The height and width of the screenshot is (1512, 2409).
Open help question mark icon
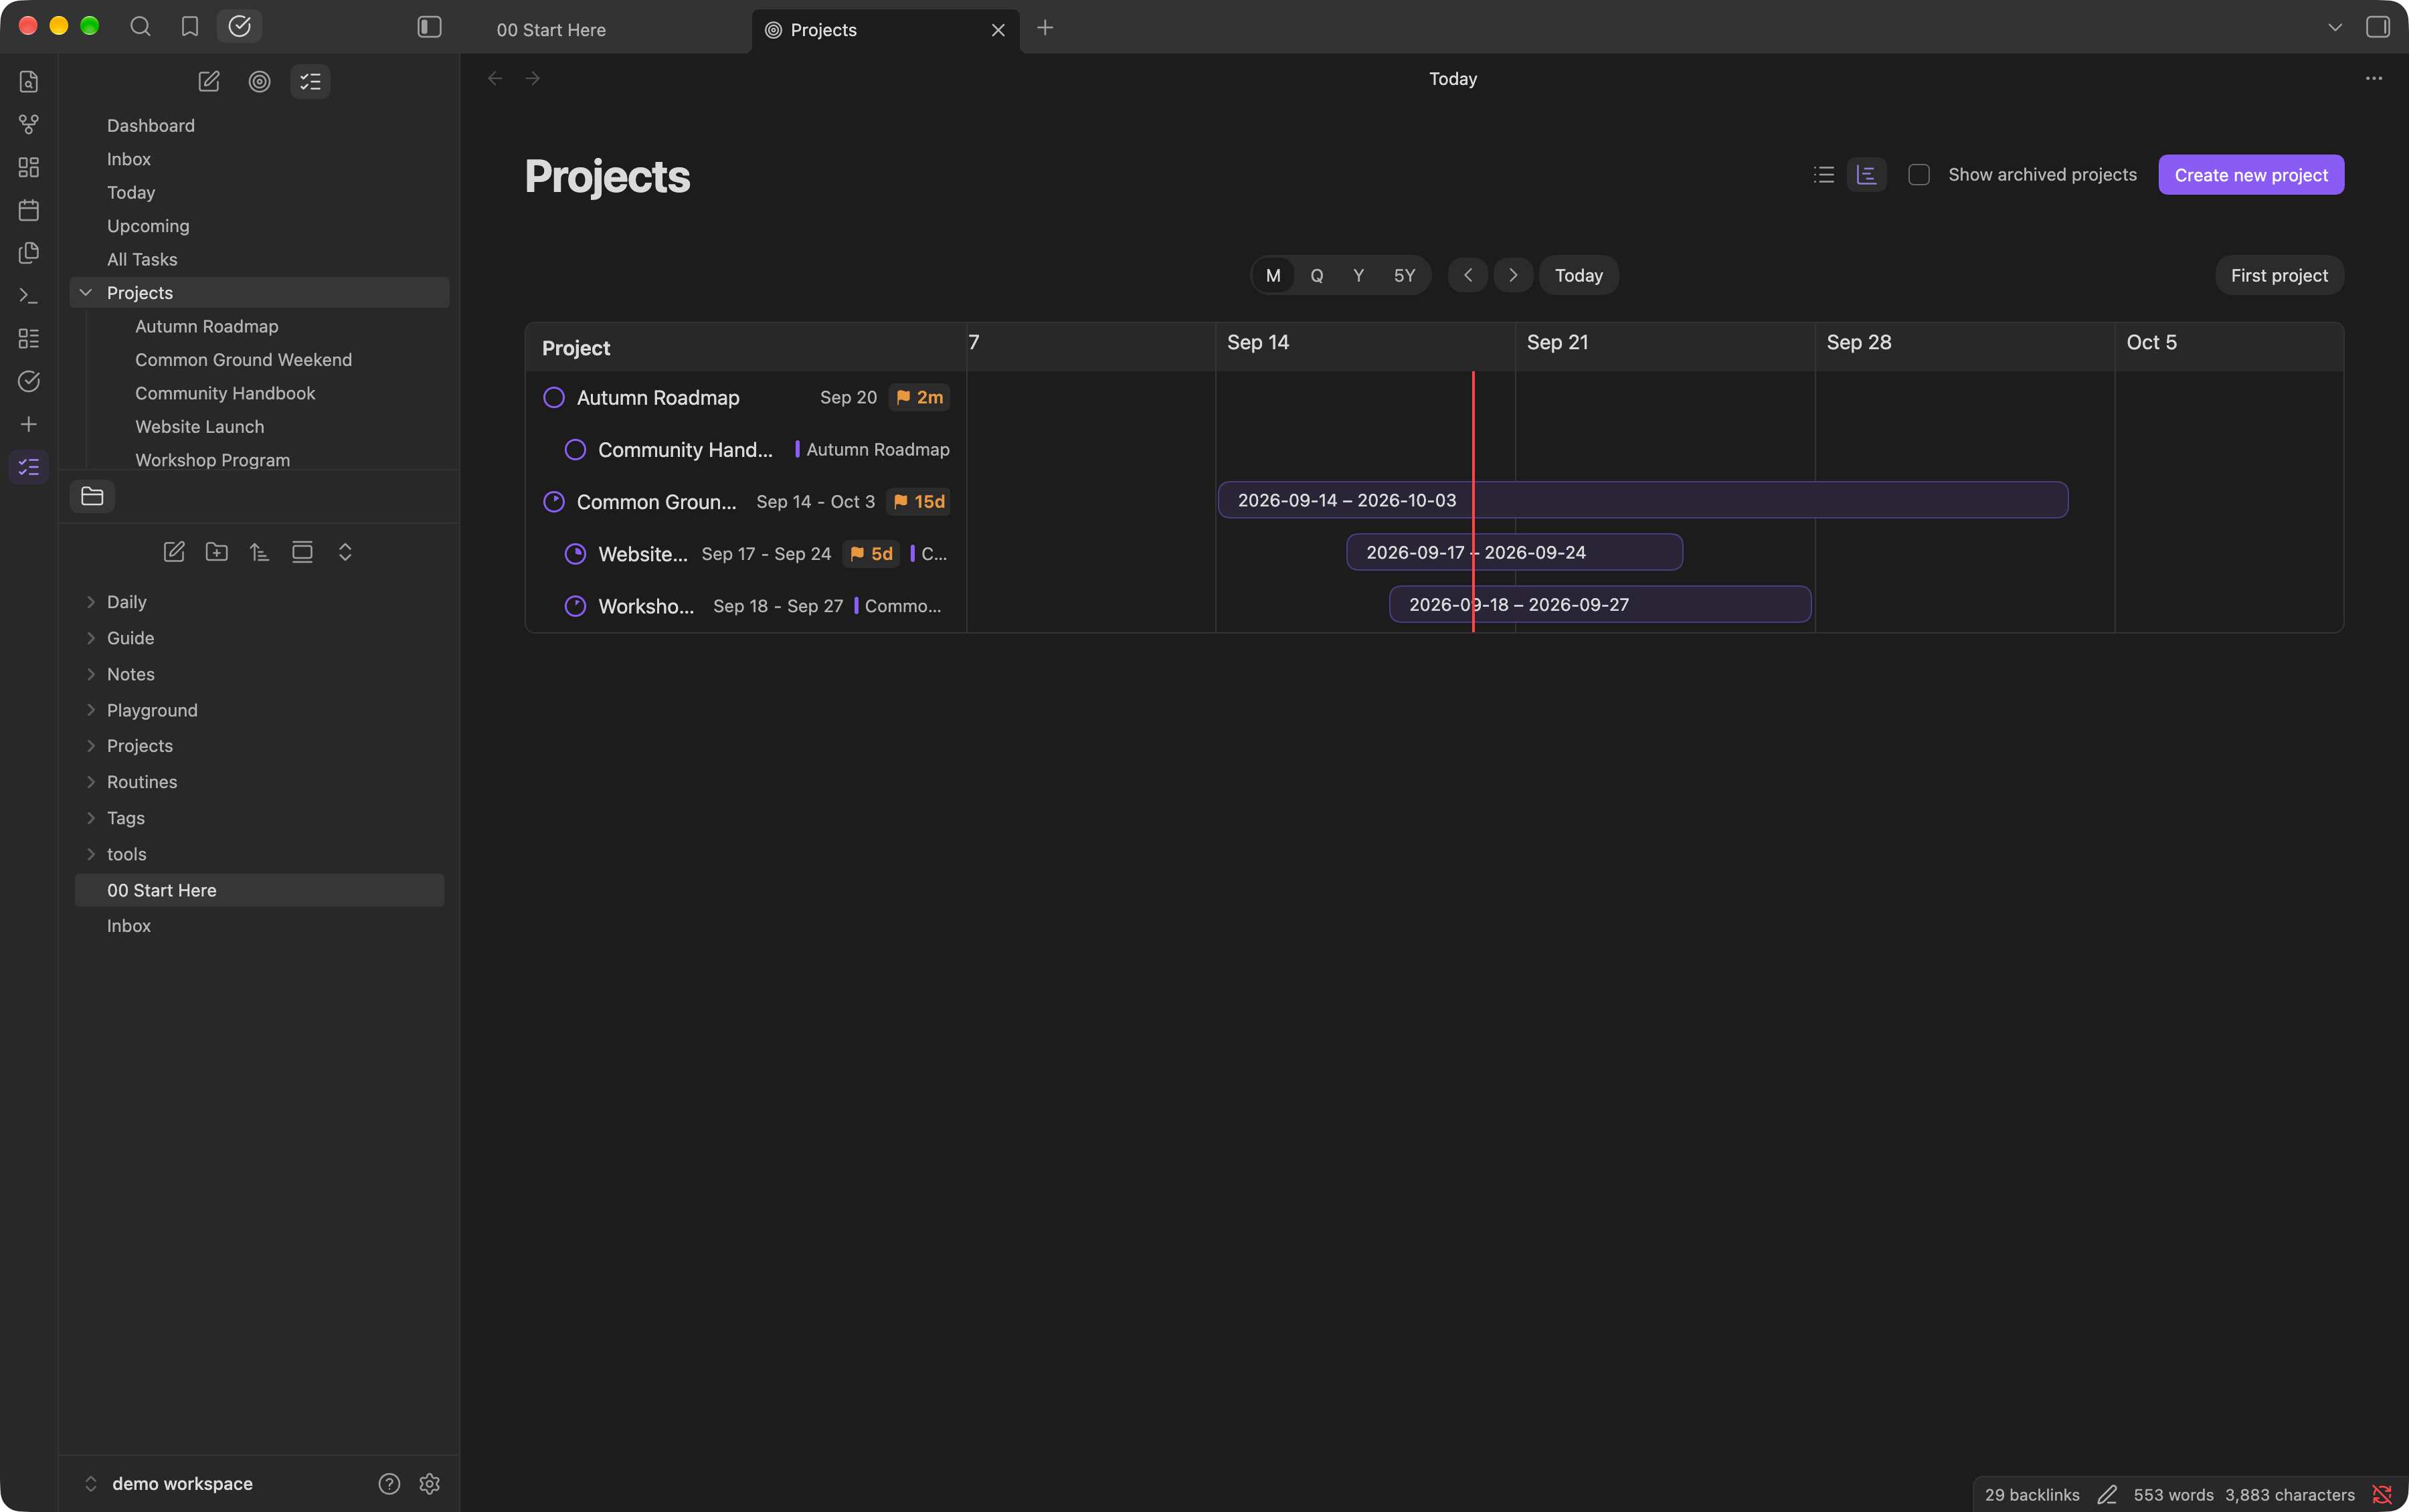[x=389, y=1484]
